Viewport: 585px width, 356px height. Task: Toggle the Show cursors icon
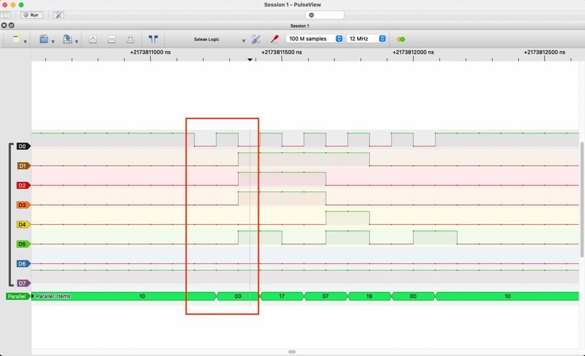coord(153,39)
